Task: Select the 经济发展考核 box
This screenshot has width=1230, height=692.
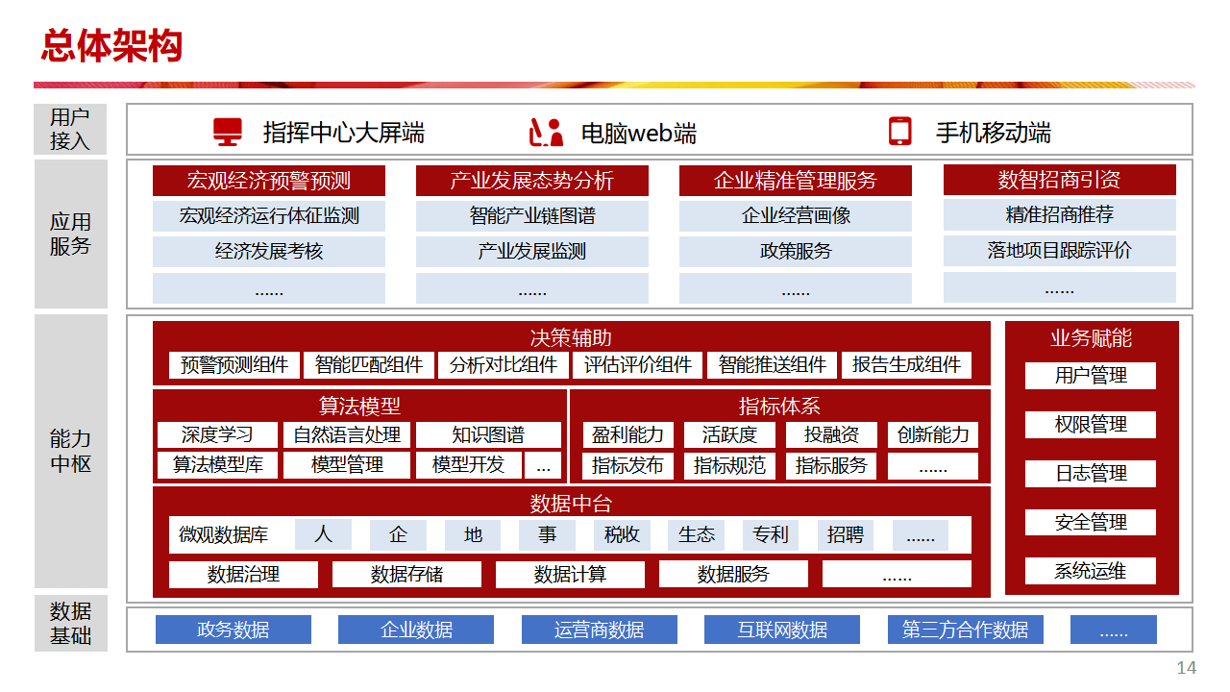Action: coord(269,252)
